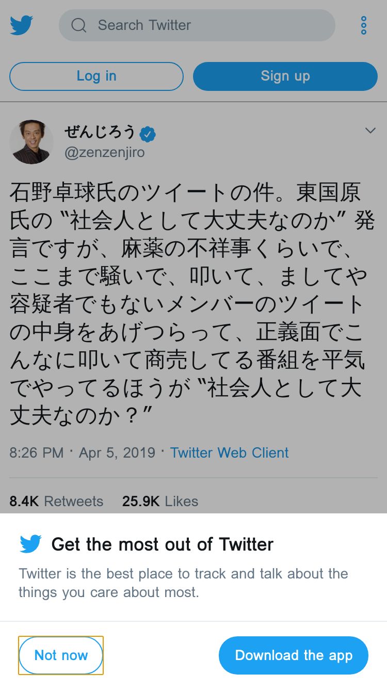Viewport: 387px width, 689px height.
Task: Open the @zenzenjiro handle link
Action: point(104,153)
